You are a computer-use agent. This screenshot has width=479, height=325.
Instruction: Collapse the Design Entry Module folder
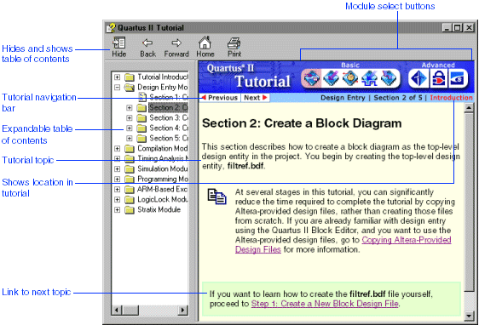(118, 87)
